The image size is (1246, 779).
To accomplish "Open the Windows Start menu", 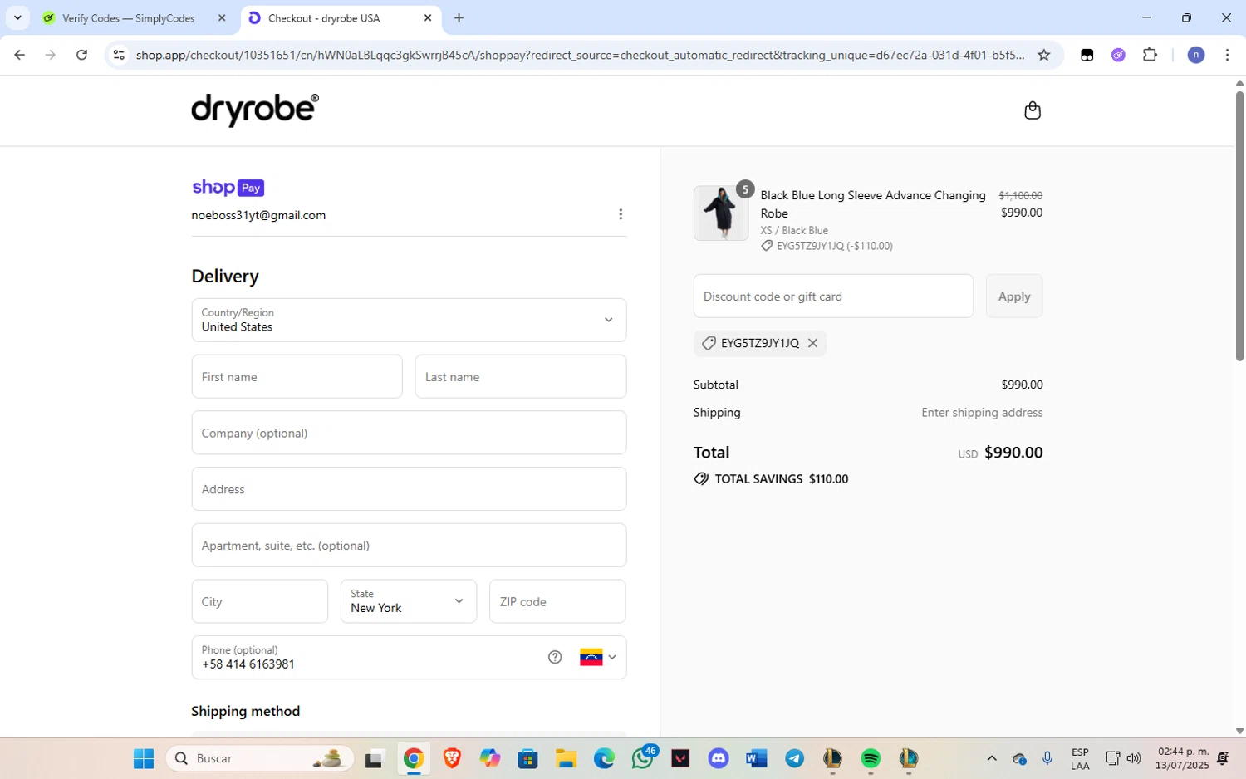I will point(144,758).
